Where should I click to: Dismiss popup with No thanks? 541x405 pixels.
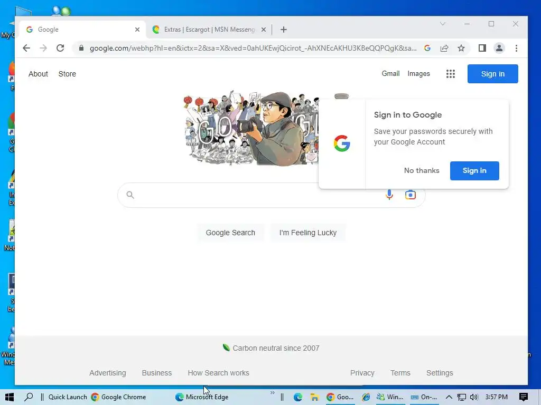coord(422,171)
